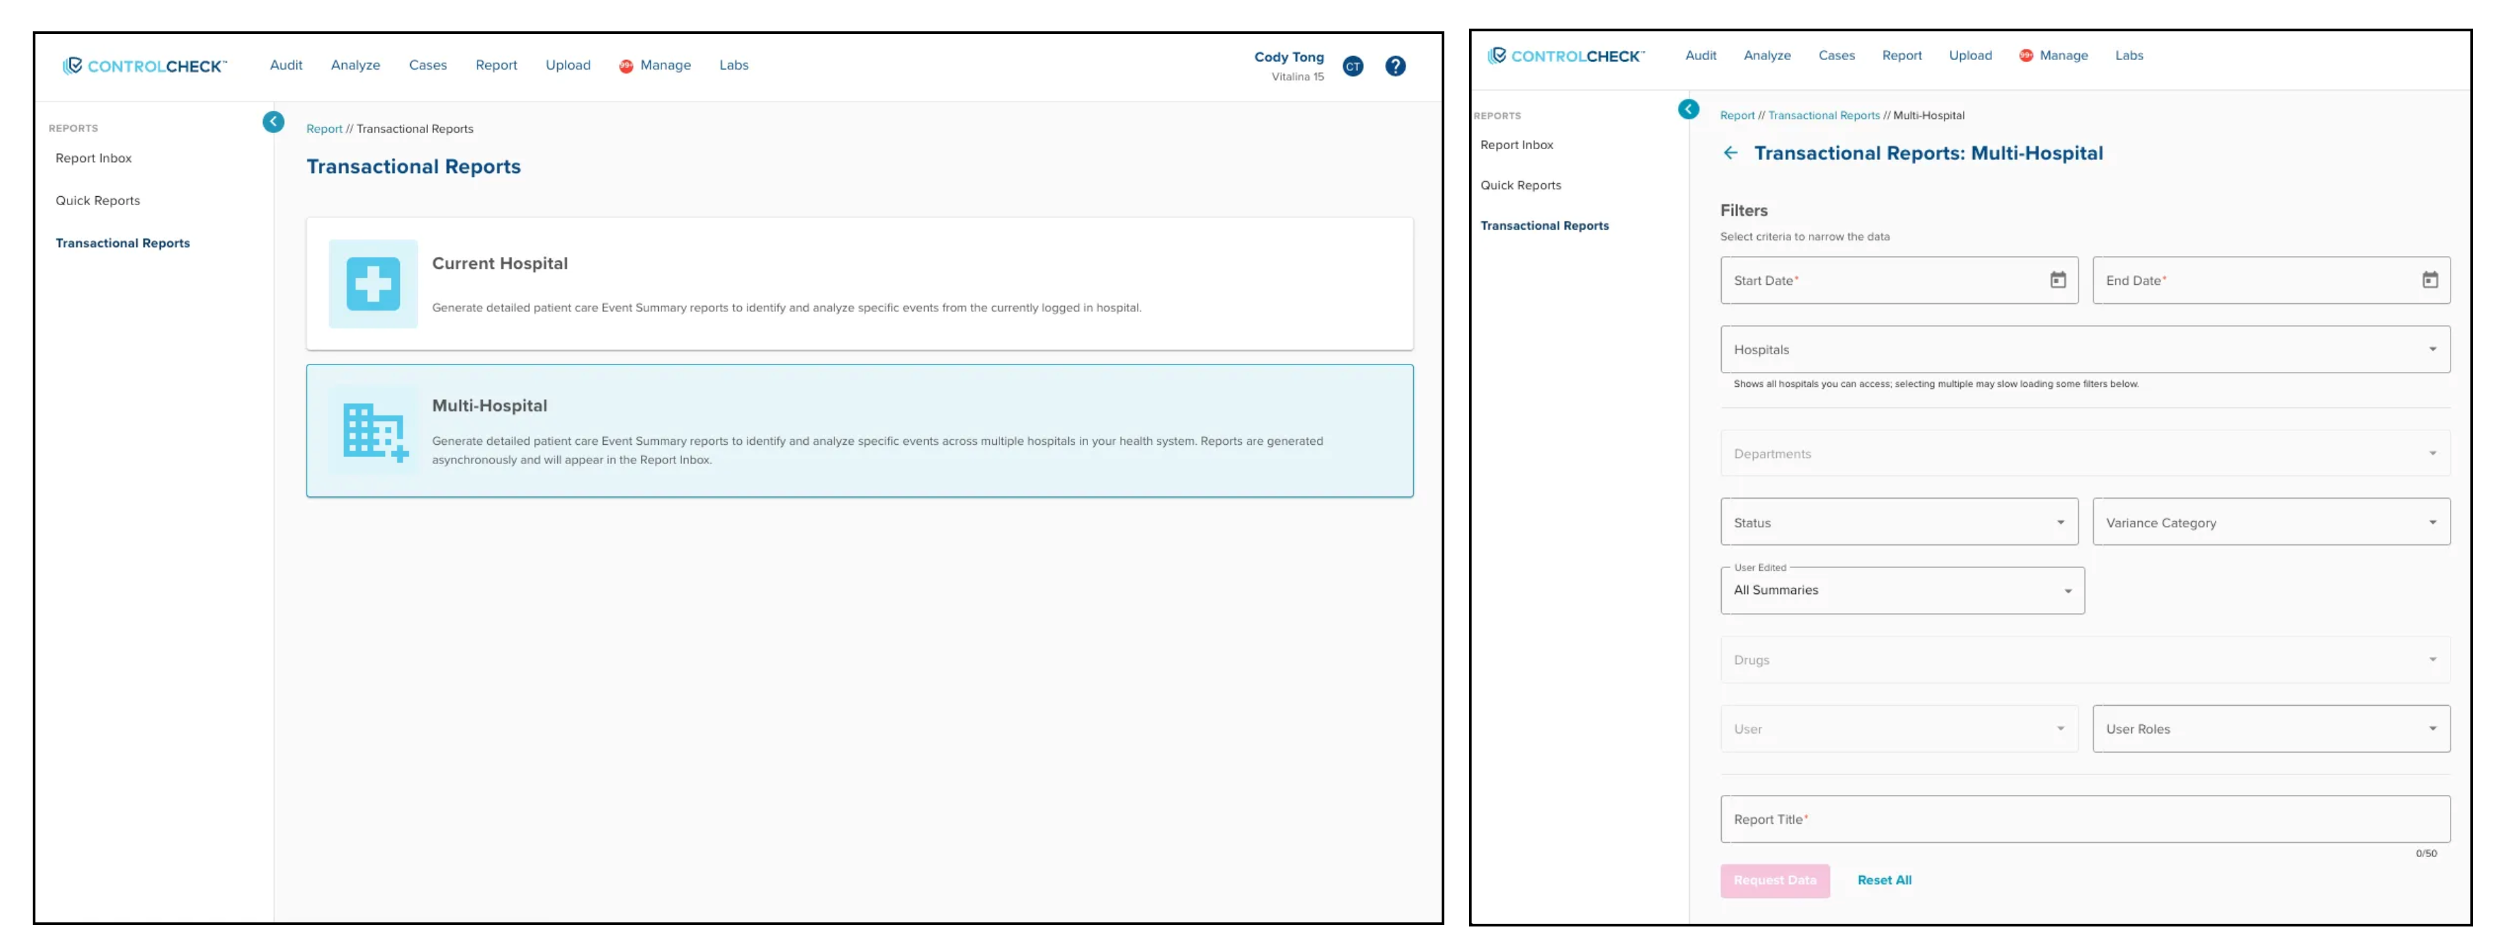Select Quick Reports in the left sidebar

tap(98, 201)
